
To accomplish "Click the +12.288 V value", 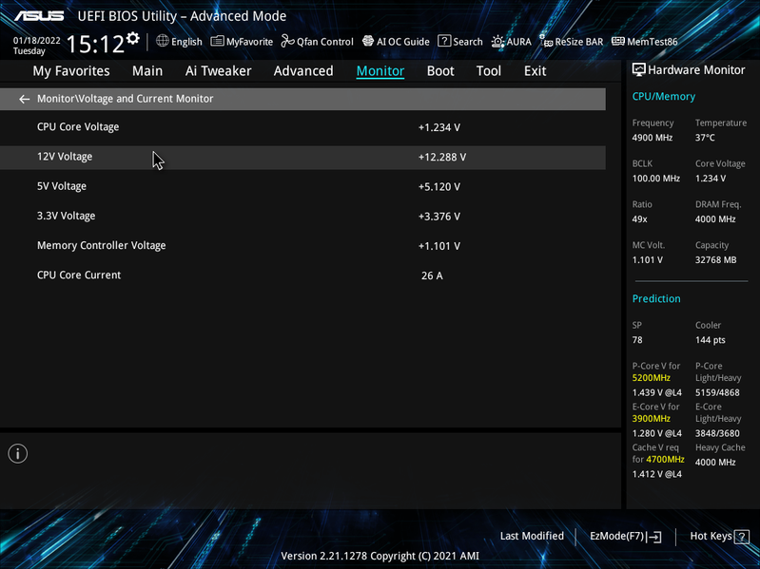I will (442, 158).
